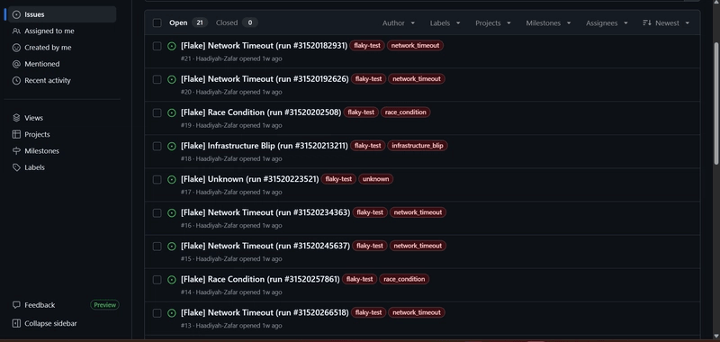
Task: Check the box for run #31520245637
Action: [x=157, y=247]
